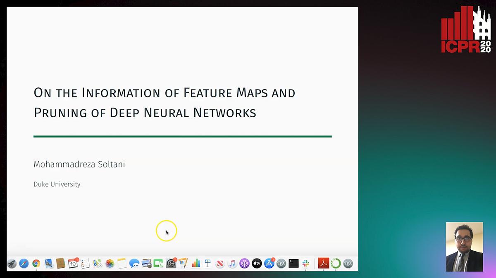Open the Apple TV app
496x278 pixels.
point(257,263)
